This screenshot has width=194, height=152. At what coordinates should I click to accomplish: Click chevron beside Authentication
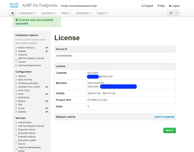tap(16, 123)
